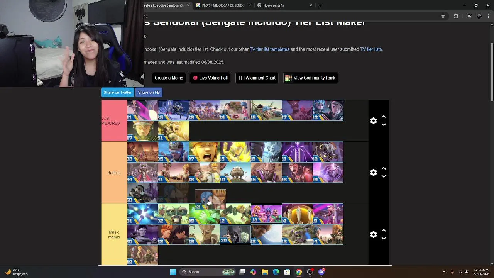Viewport: 494px width, 278px height.
Task: Click Share on Twitter
Action: pos(117,92)
